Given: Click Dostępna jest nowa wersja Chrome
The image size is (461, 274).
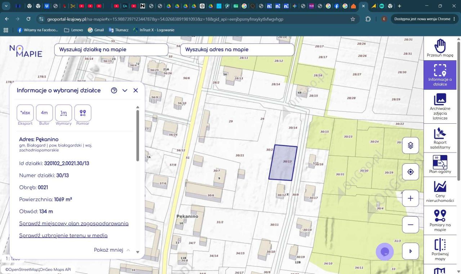Looking at the screenshot, I should [425, 19].
